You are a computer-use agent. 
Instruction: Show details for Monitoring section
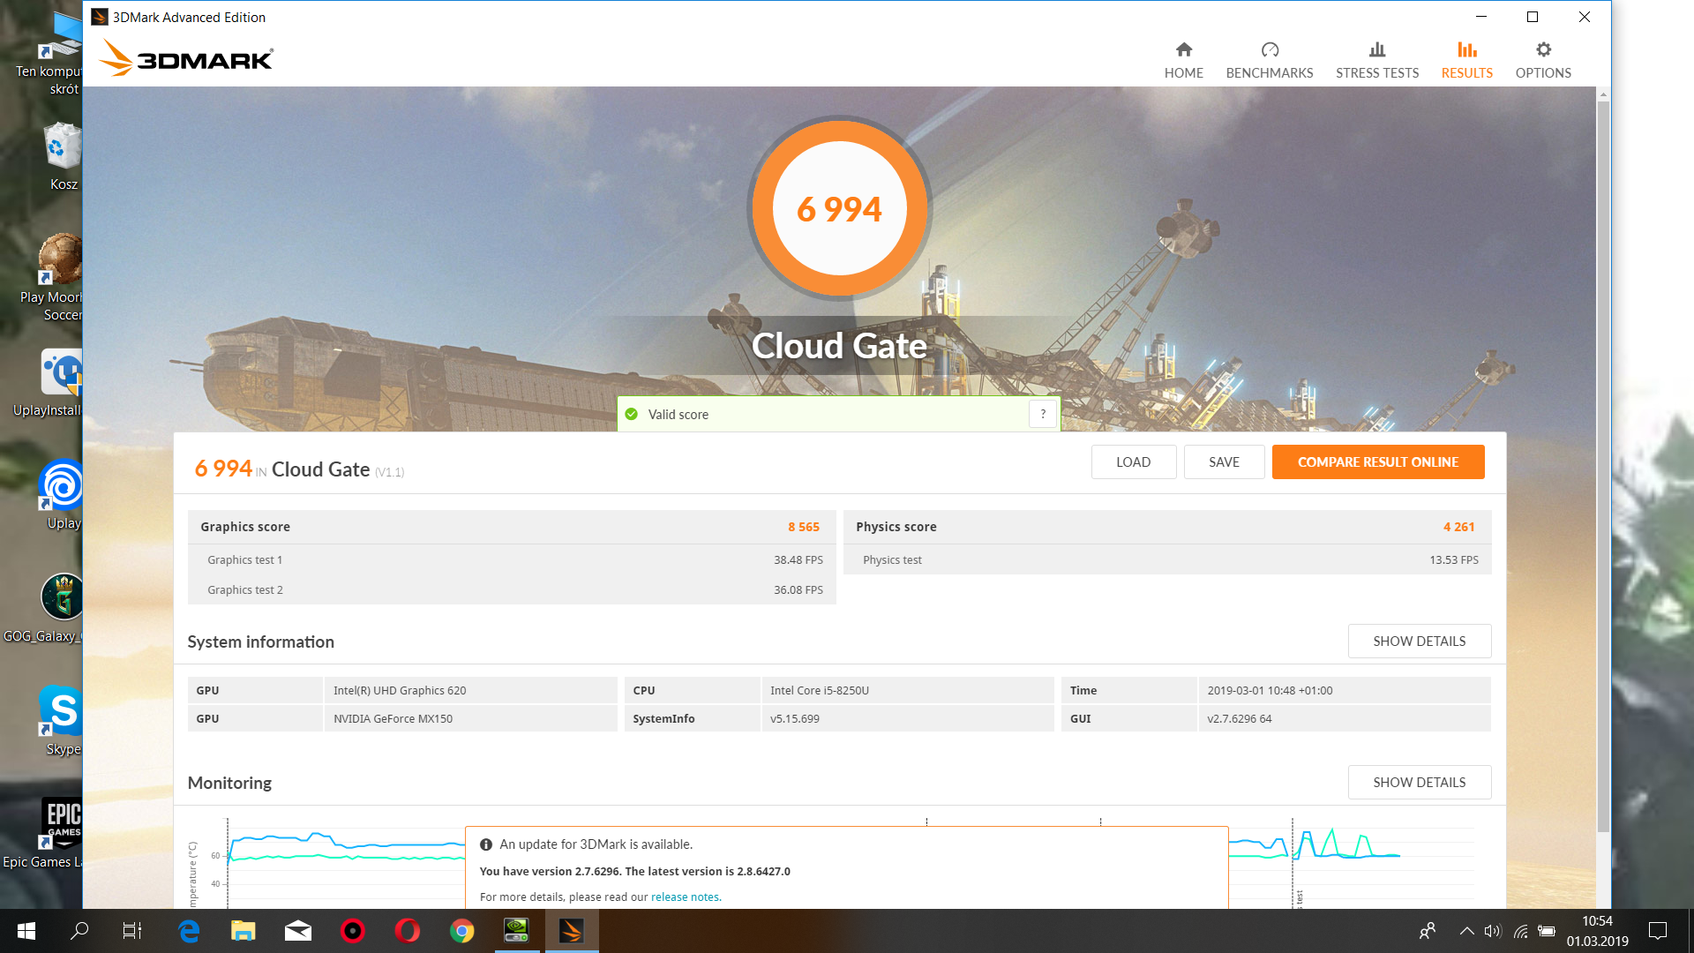point(1419,782)
